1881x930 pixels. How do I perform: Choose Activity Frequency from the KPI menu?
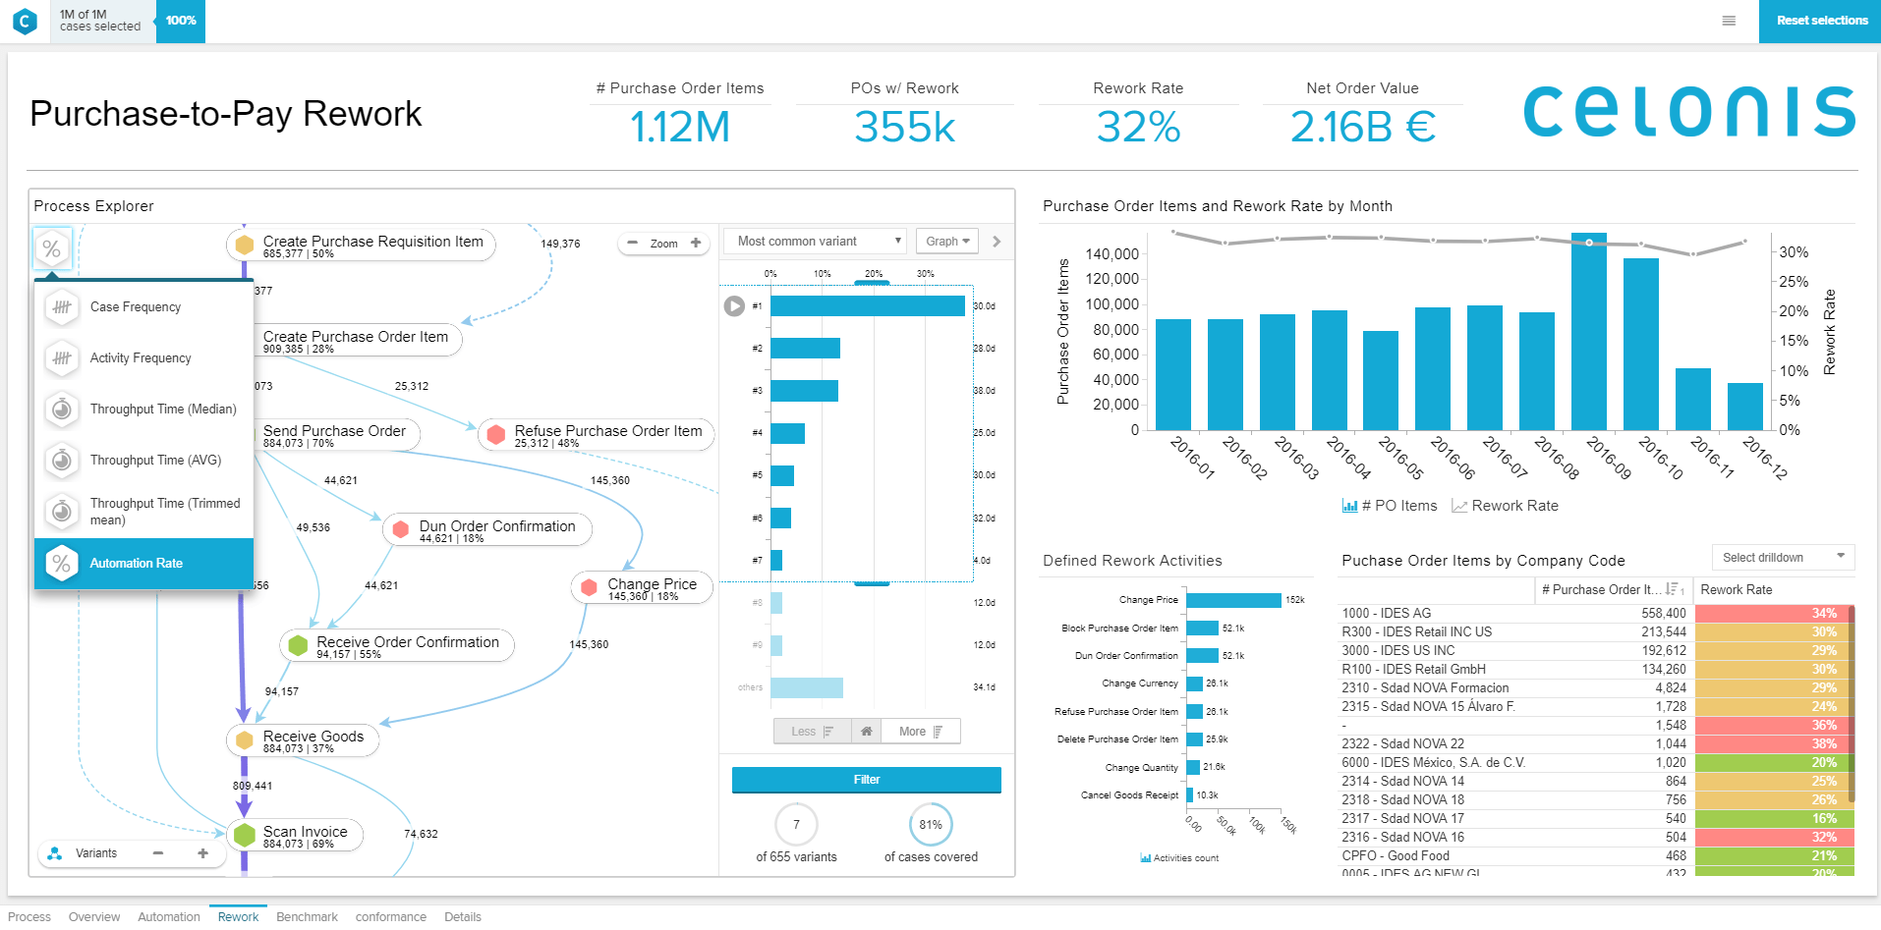click(x=143, y=358)
